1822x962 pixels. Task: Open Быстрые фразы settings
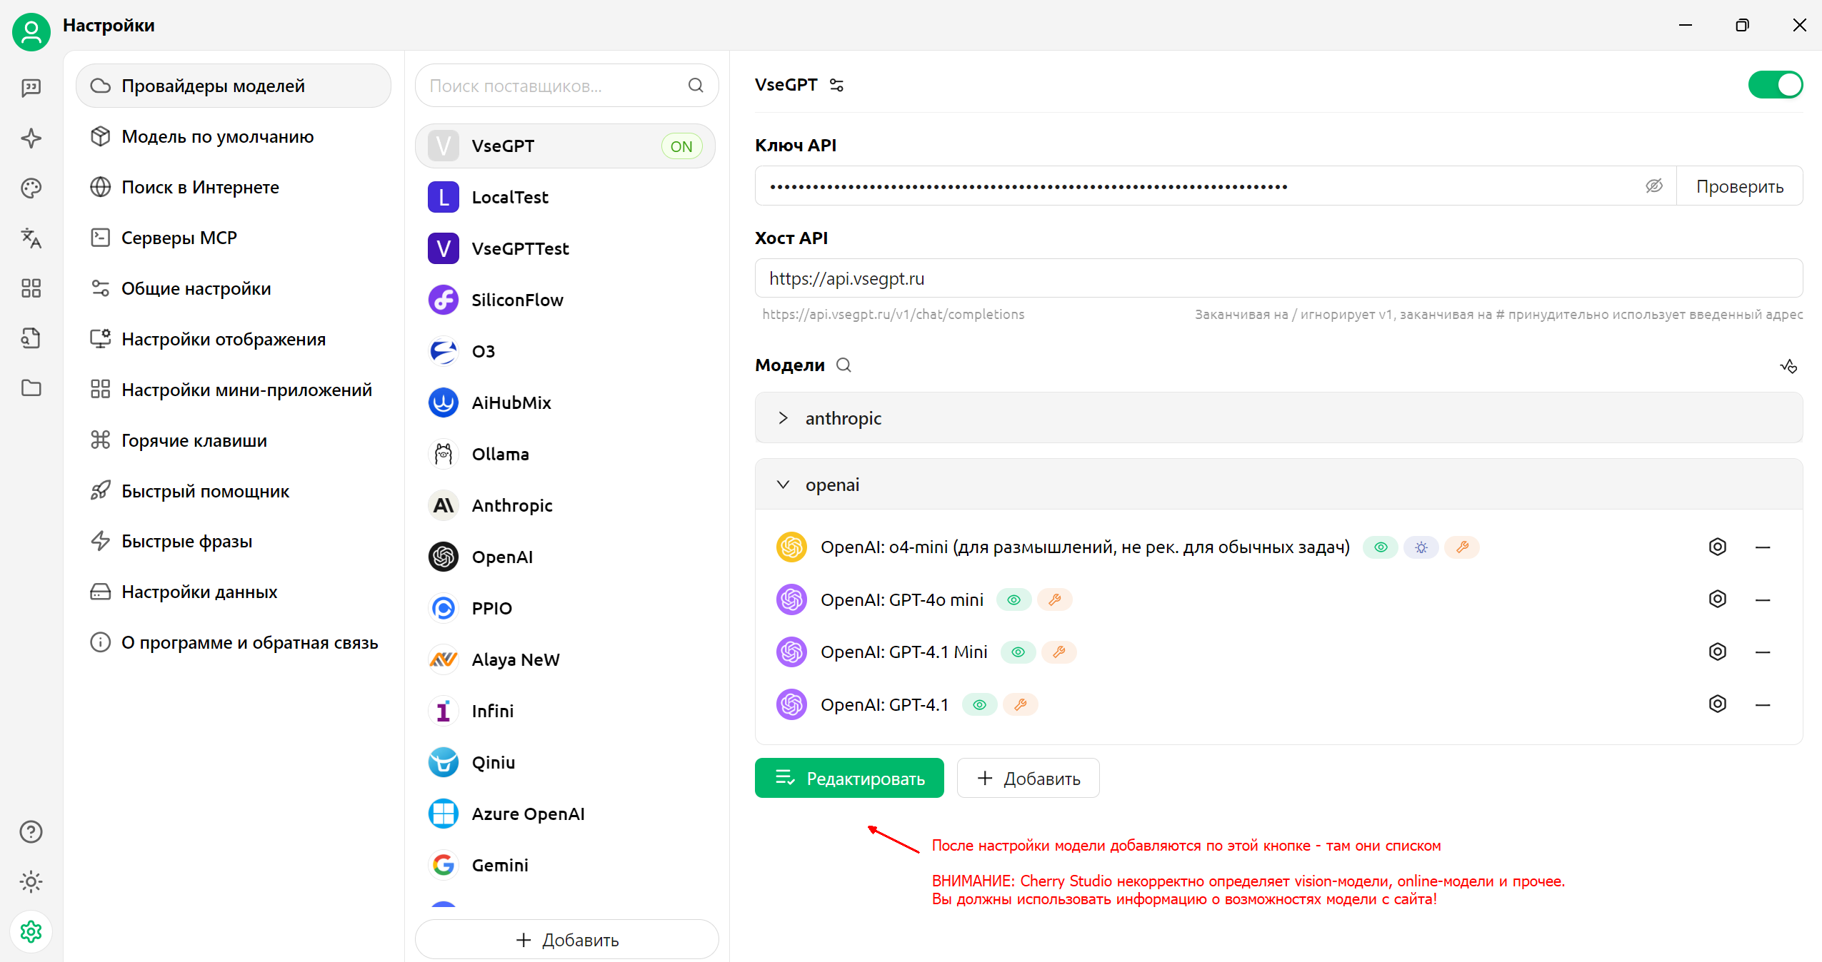pyautogui.click(x=234, y=541)
